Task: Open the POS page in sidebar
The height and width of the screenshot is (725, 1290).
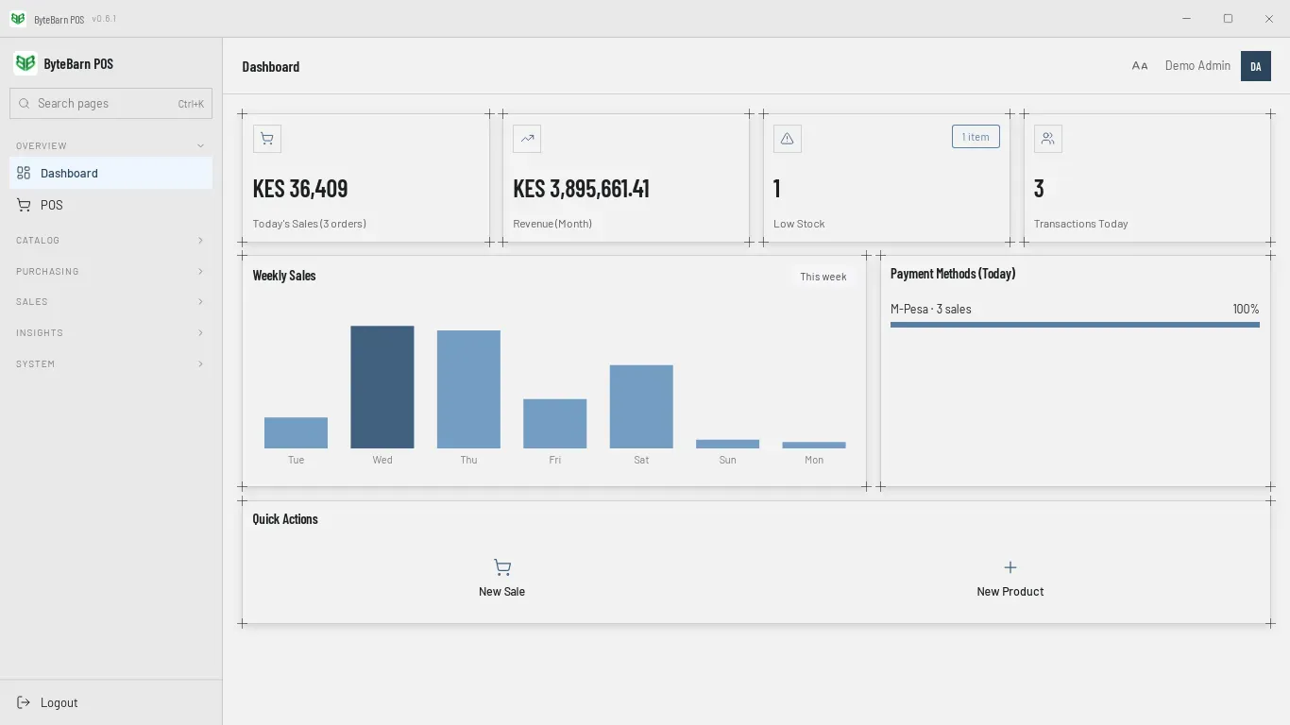Action: (x=110, y=205)
